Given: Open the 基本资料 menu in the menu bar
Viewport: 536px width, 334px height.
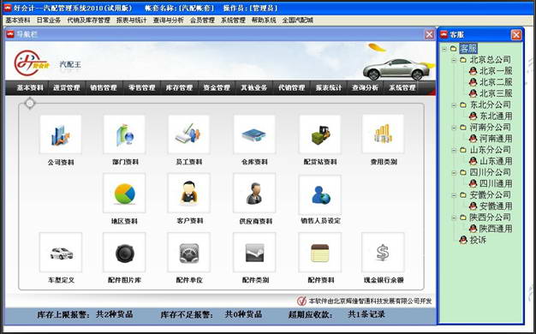Looking at the screenshot, I should coord(18,21).
